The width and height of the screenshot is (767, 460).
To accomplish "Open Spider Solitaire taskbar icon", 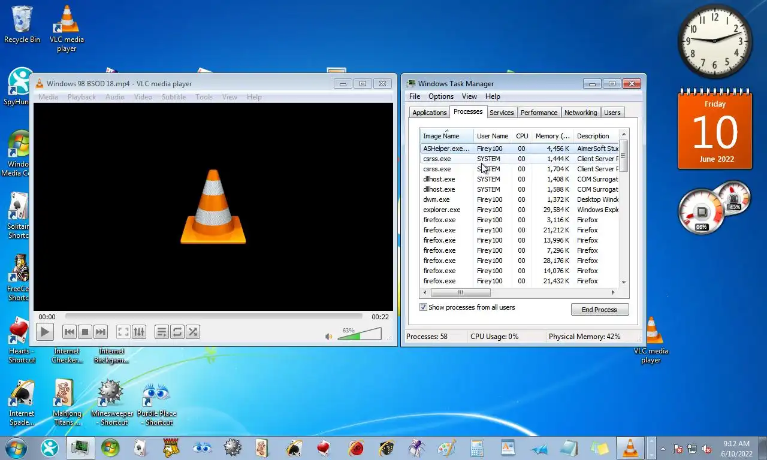I will (x=416, y=447).
